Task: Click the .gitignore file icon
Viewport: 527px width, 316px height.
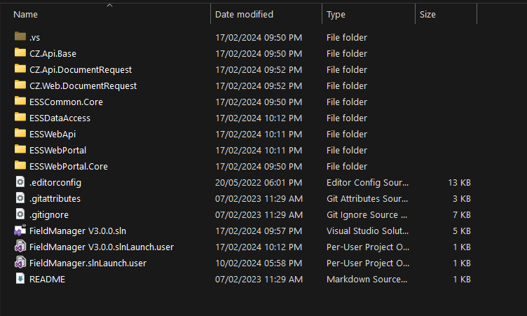Action: tap(20, 214)
